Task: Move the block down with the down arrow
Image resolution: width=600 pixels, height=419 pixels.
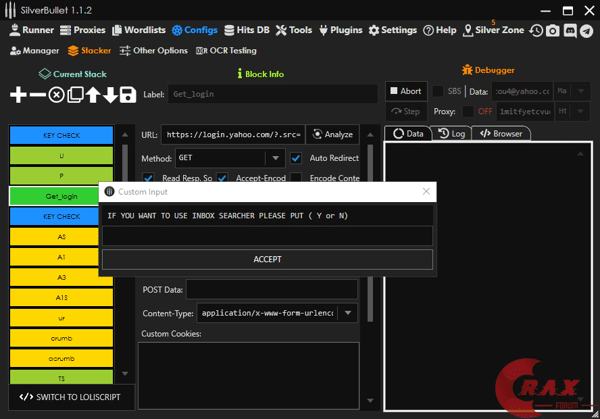Action: [110, 95]
